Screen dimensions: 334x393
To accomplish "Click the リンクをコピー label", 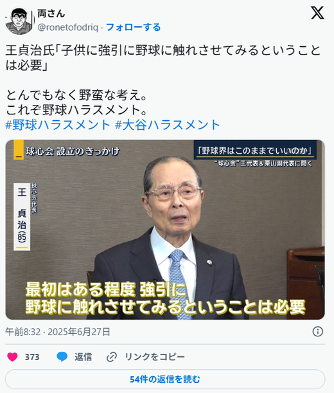I will [155, 356].
